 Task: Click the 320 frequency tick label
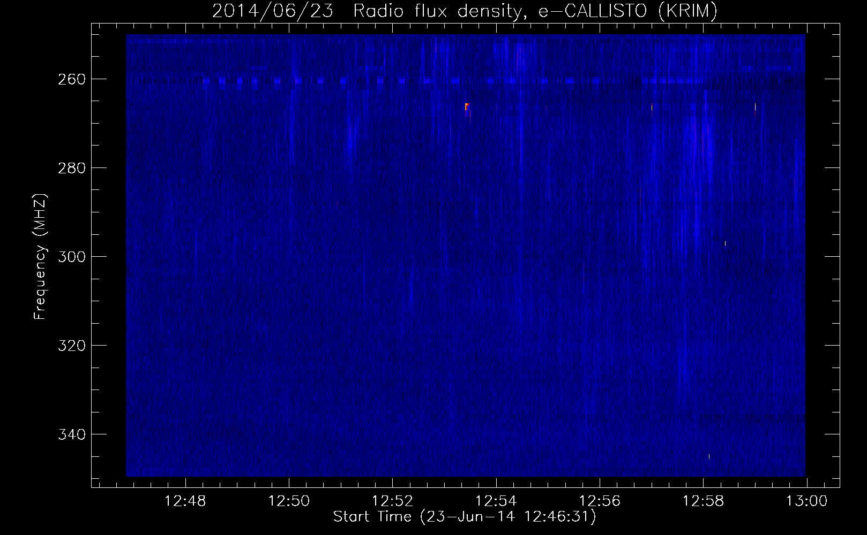pos(71,346)
